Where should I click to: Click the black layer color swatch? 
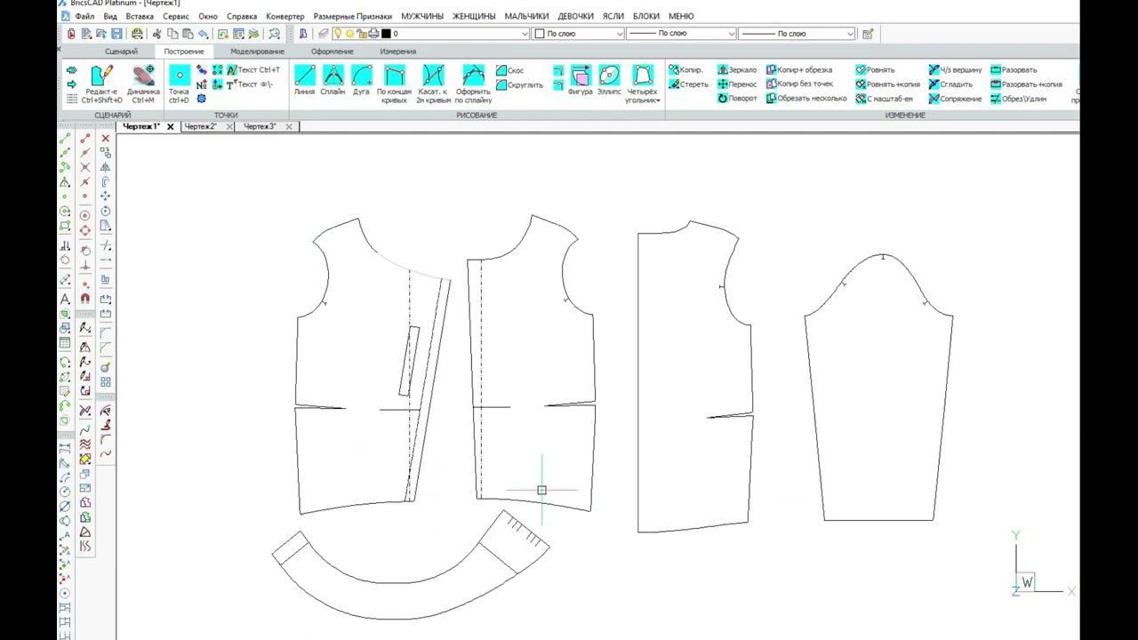click(386, 34)
